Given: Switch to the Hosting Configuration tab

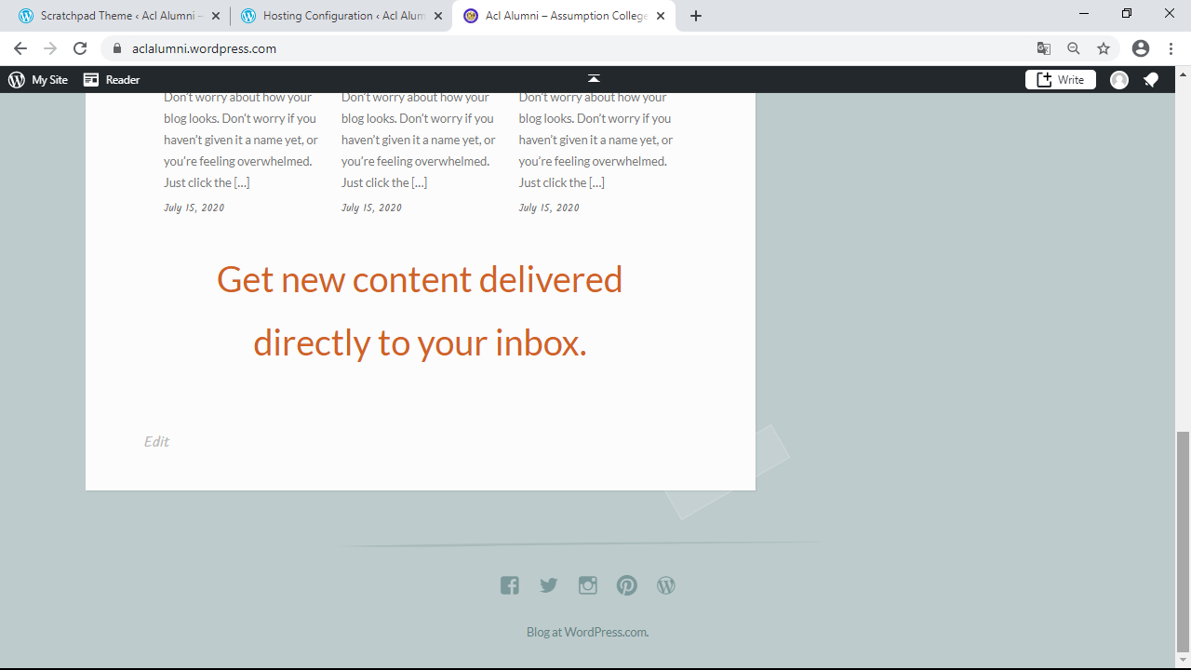Looking at the screenshot, I should coord(339,16).
